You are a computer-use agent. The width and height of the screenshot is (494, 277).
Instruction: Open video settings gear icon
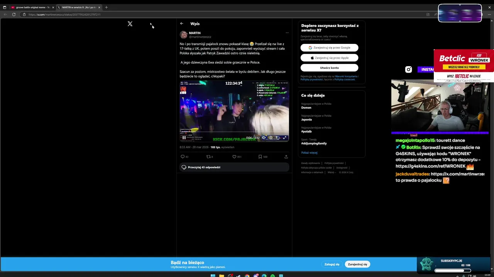271,137
